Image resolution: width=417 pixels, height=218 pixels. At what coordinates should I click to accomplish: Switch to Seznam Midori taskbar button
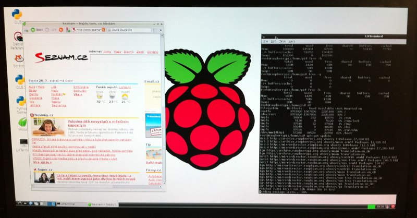(x=103, y=204)
